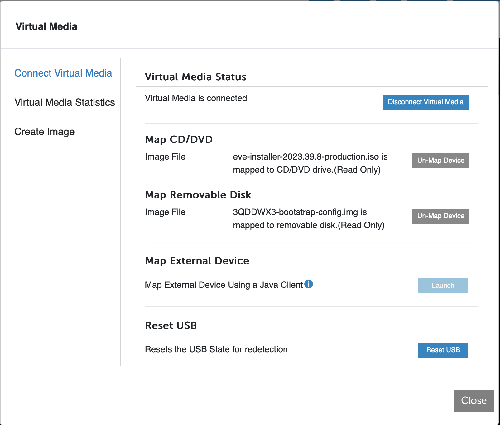The width and height of the screenshot is (500, 425).
Task: Click the Virtual Media dialog title
Action: click(x=46, y=26)
